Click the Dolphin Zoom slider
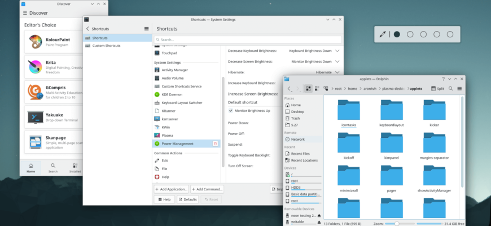491x226 pixels. tap(400, 224)
